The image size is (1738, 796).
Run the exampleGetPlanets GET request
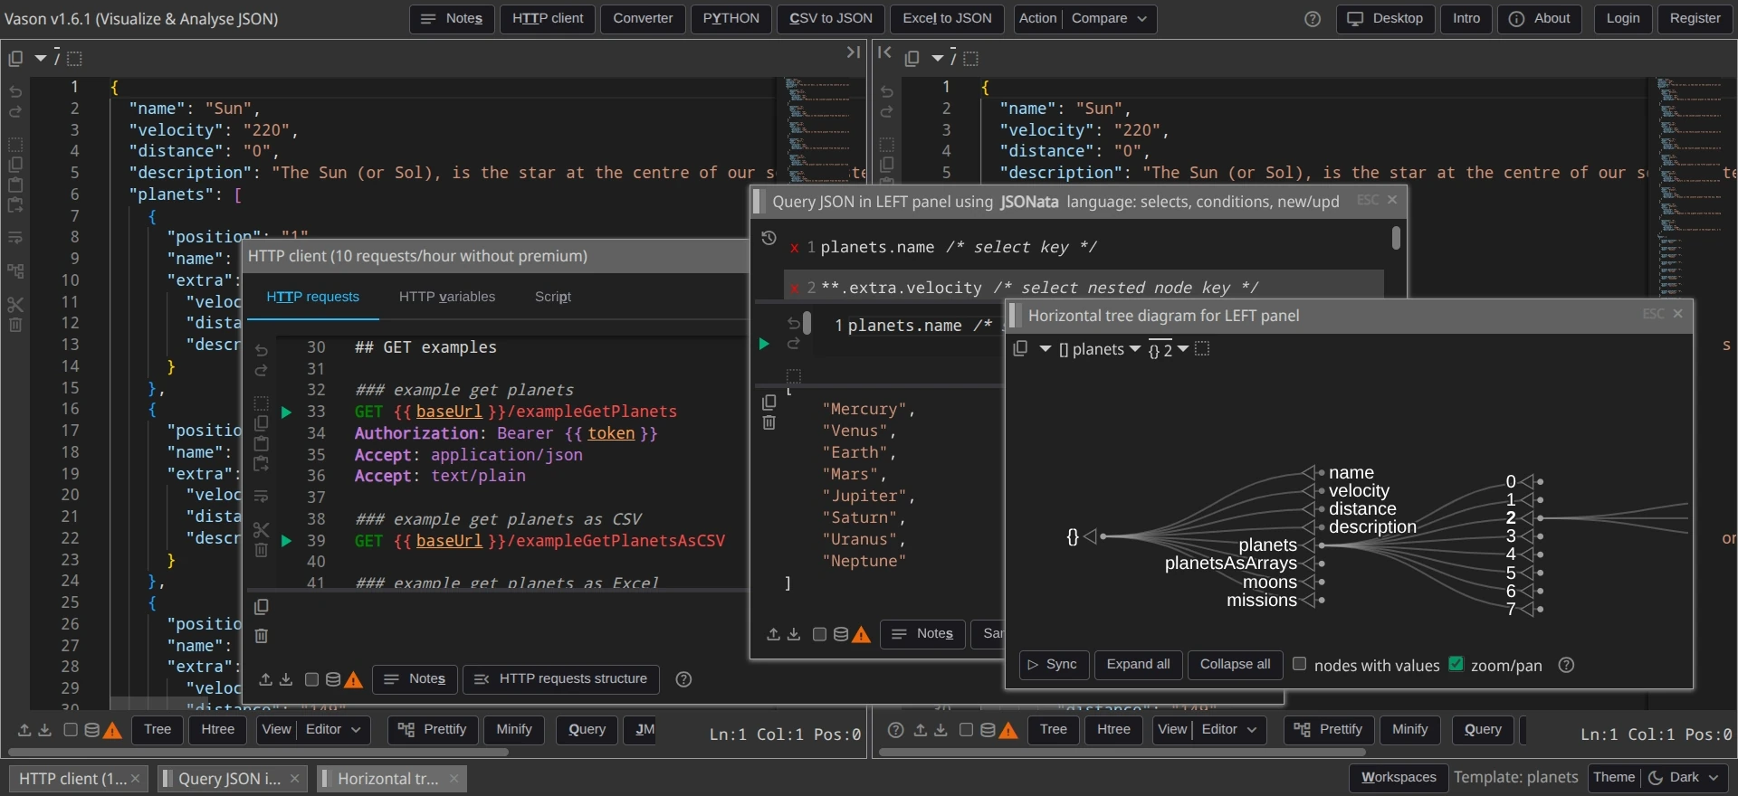click(x=286, y=412)
